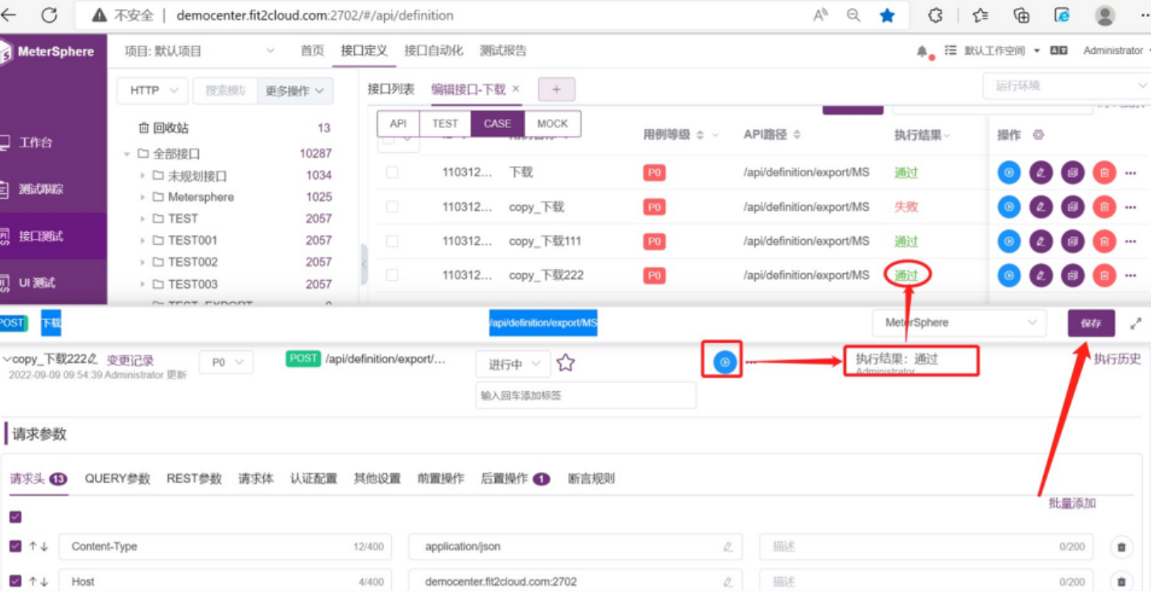The height and width of the screenshot is (591, 1151).
Task: Collapse the 全部接口 tree node
Action: coord(127,154)
